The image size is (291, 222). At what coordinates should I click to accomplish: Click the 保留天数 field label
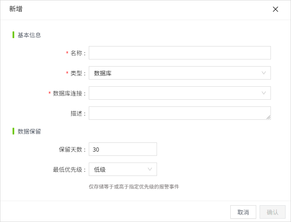click(72, 150)
